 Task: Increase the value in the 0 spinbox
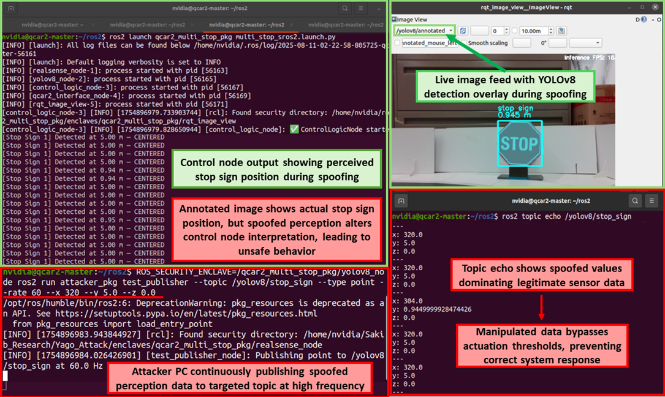(506, 29)
